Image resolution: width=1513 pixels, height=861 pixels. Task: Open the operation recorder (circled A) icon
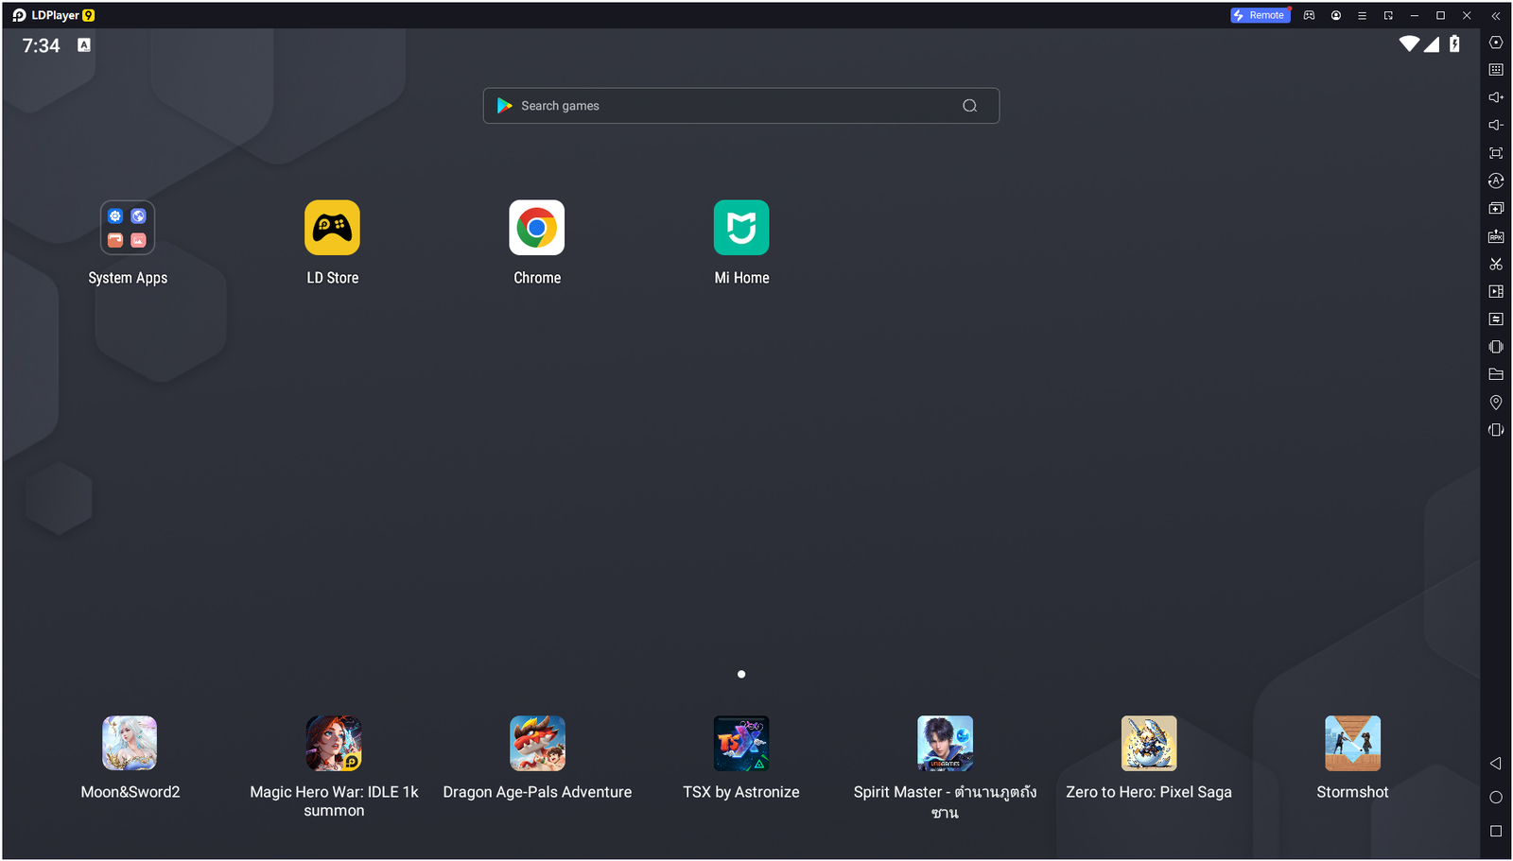coord(1496,181)
